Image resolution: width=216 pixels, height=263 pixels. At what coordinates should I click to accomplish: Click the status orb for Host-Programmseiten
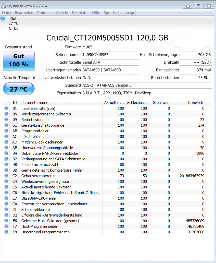[x=6, y=226]
